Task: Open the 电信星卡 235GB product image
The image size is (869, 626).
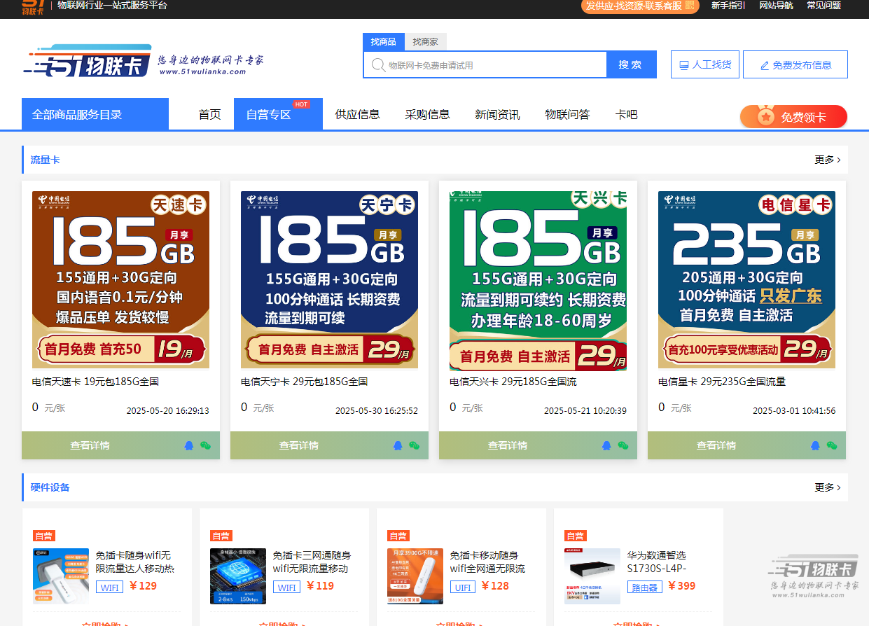Action: click(x=746, y=279)
